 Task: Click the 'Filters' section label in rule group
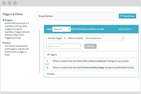coord(52,74)
